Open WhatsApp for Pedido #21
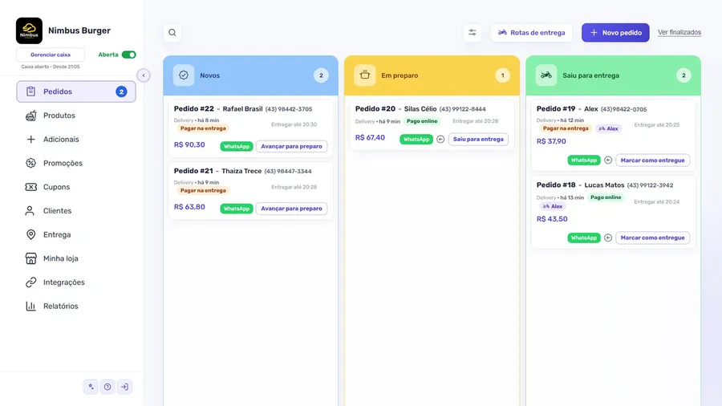Viewport: 722px width, 406px height. (236, 209)
